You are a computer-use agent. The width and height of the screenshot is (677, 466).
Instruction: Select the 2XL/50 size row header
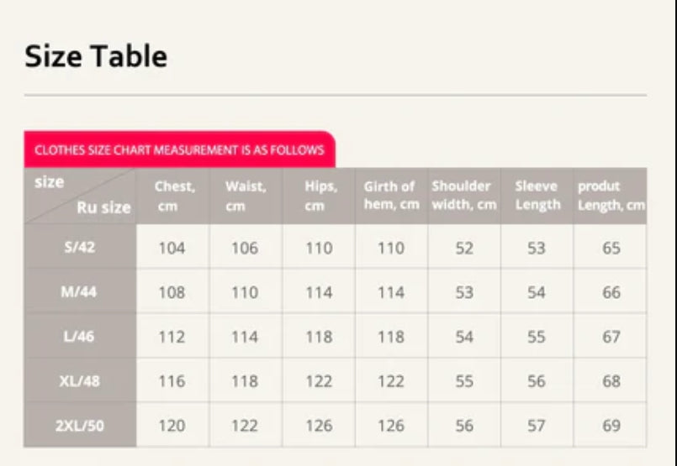coord(80,426)
